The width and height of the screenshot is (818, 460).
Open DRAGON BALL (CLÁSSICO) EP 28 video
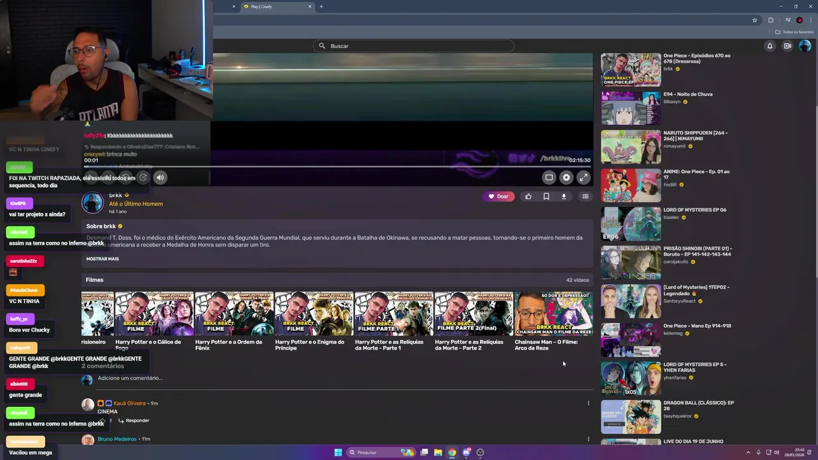coord(631,417)
